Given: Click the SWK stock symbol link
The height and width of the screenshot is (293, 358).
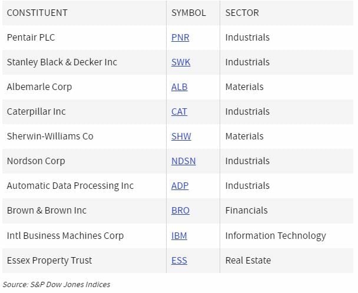Looking at the screenshot, I should pos(181,62).
